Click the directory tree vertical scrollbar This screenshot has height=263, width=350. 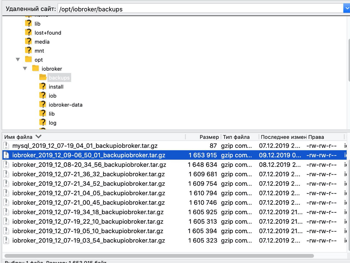click(349, 60)
